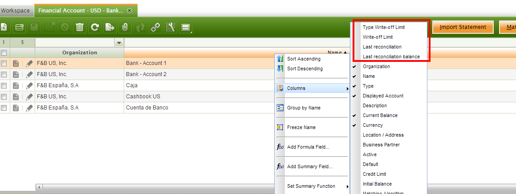Choose Sort Ascending from context menu
The width and height of the screenshot is (516, 194).
coord(312,59)
